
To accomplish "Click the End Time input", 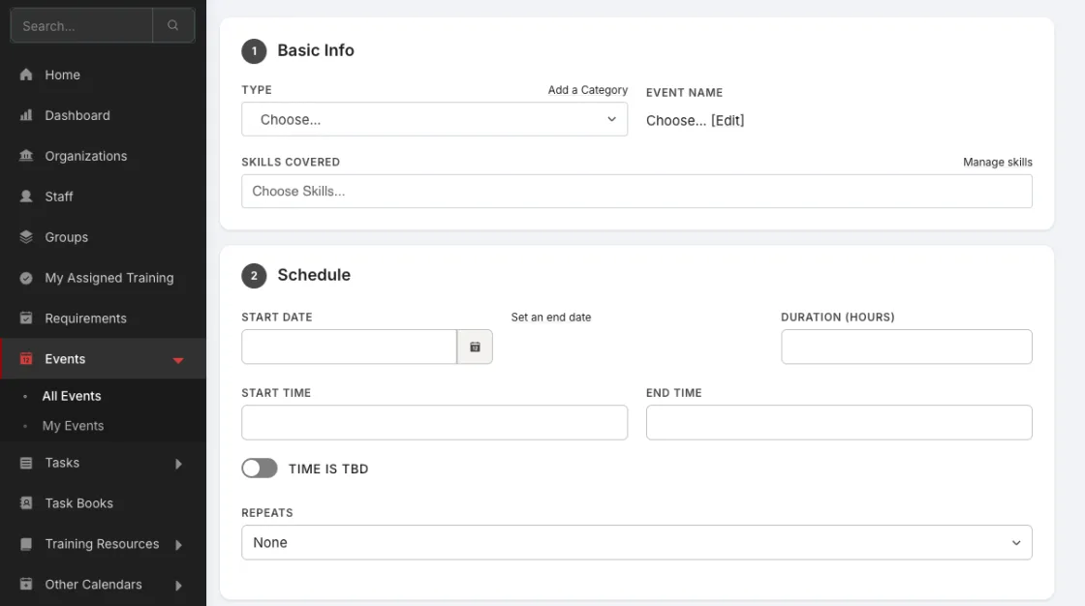I will tap(839, 422).
